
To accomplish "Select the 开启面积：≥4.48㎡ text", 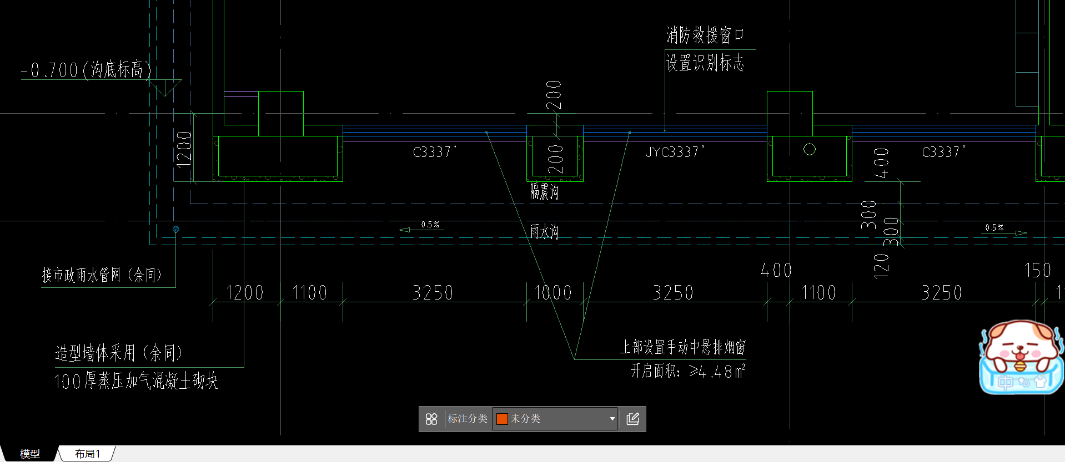I will (687, 371).
